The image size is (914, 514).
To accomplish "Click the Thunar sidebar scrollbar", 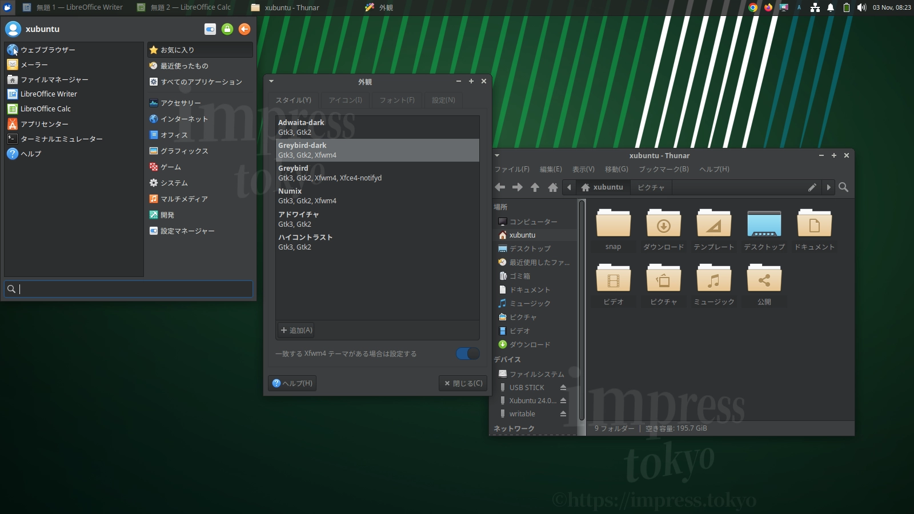I will pos(582,310).
